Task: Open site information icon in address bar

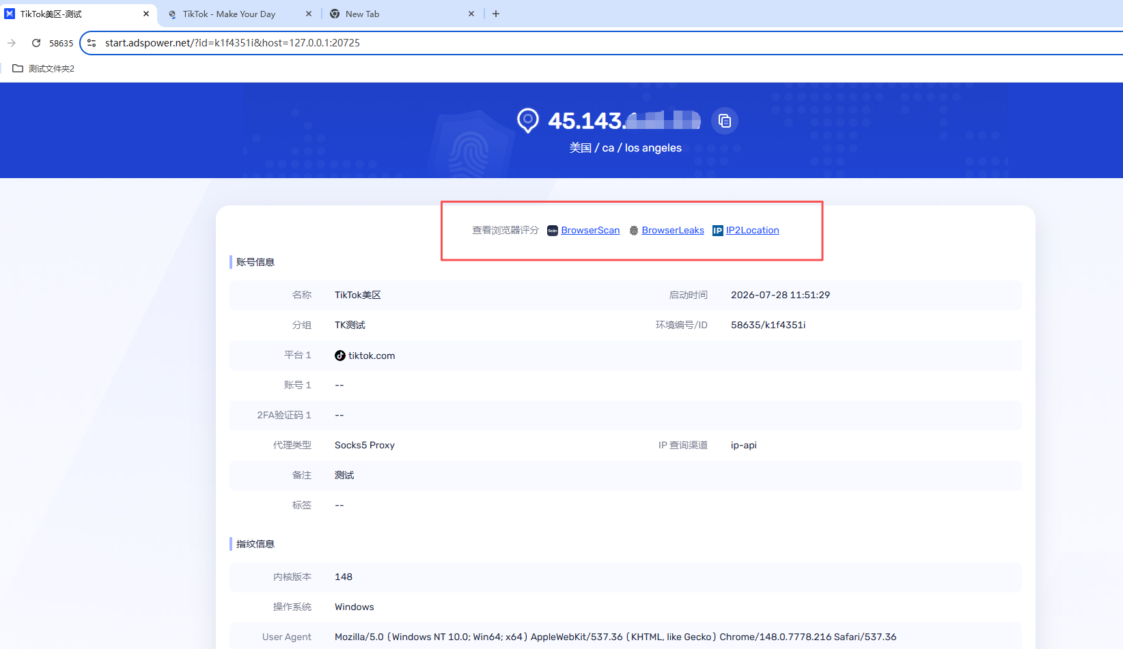Action: point(92,43)
